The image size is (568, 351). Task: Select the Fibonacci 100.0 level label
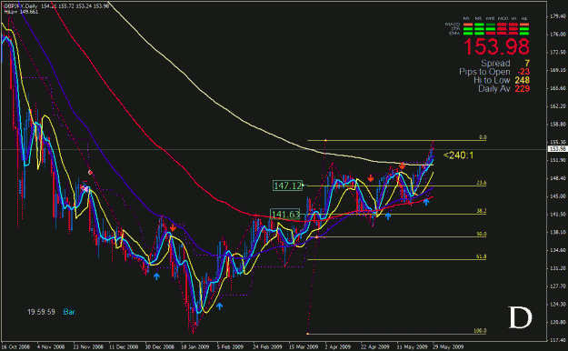tap(481, 331)
